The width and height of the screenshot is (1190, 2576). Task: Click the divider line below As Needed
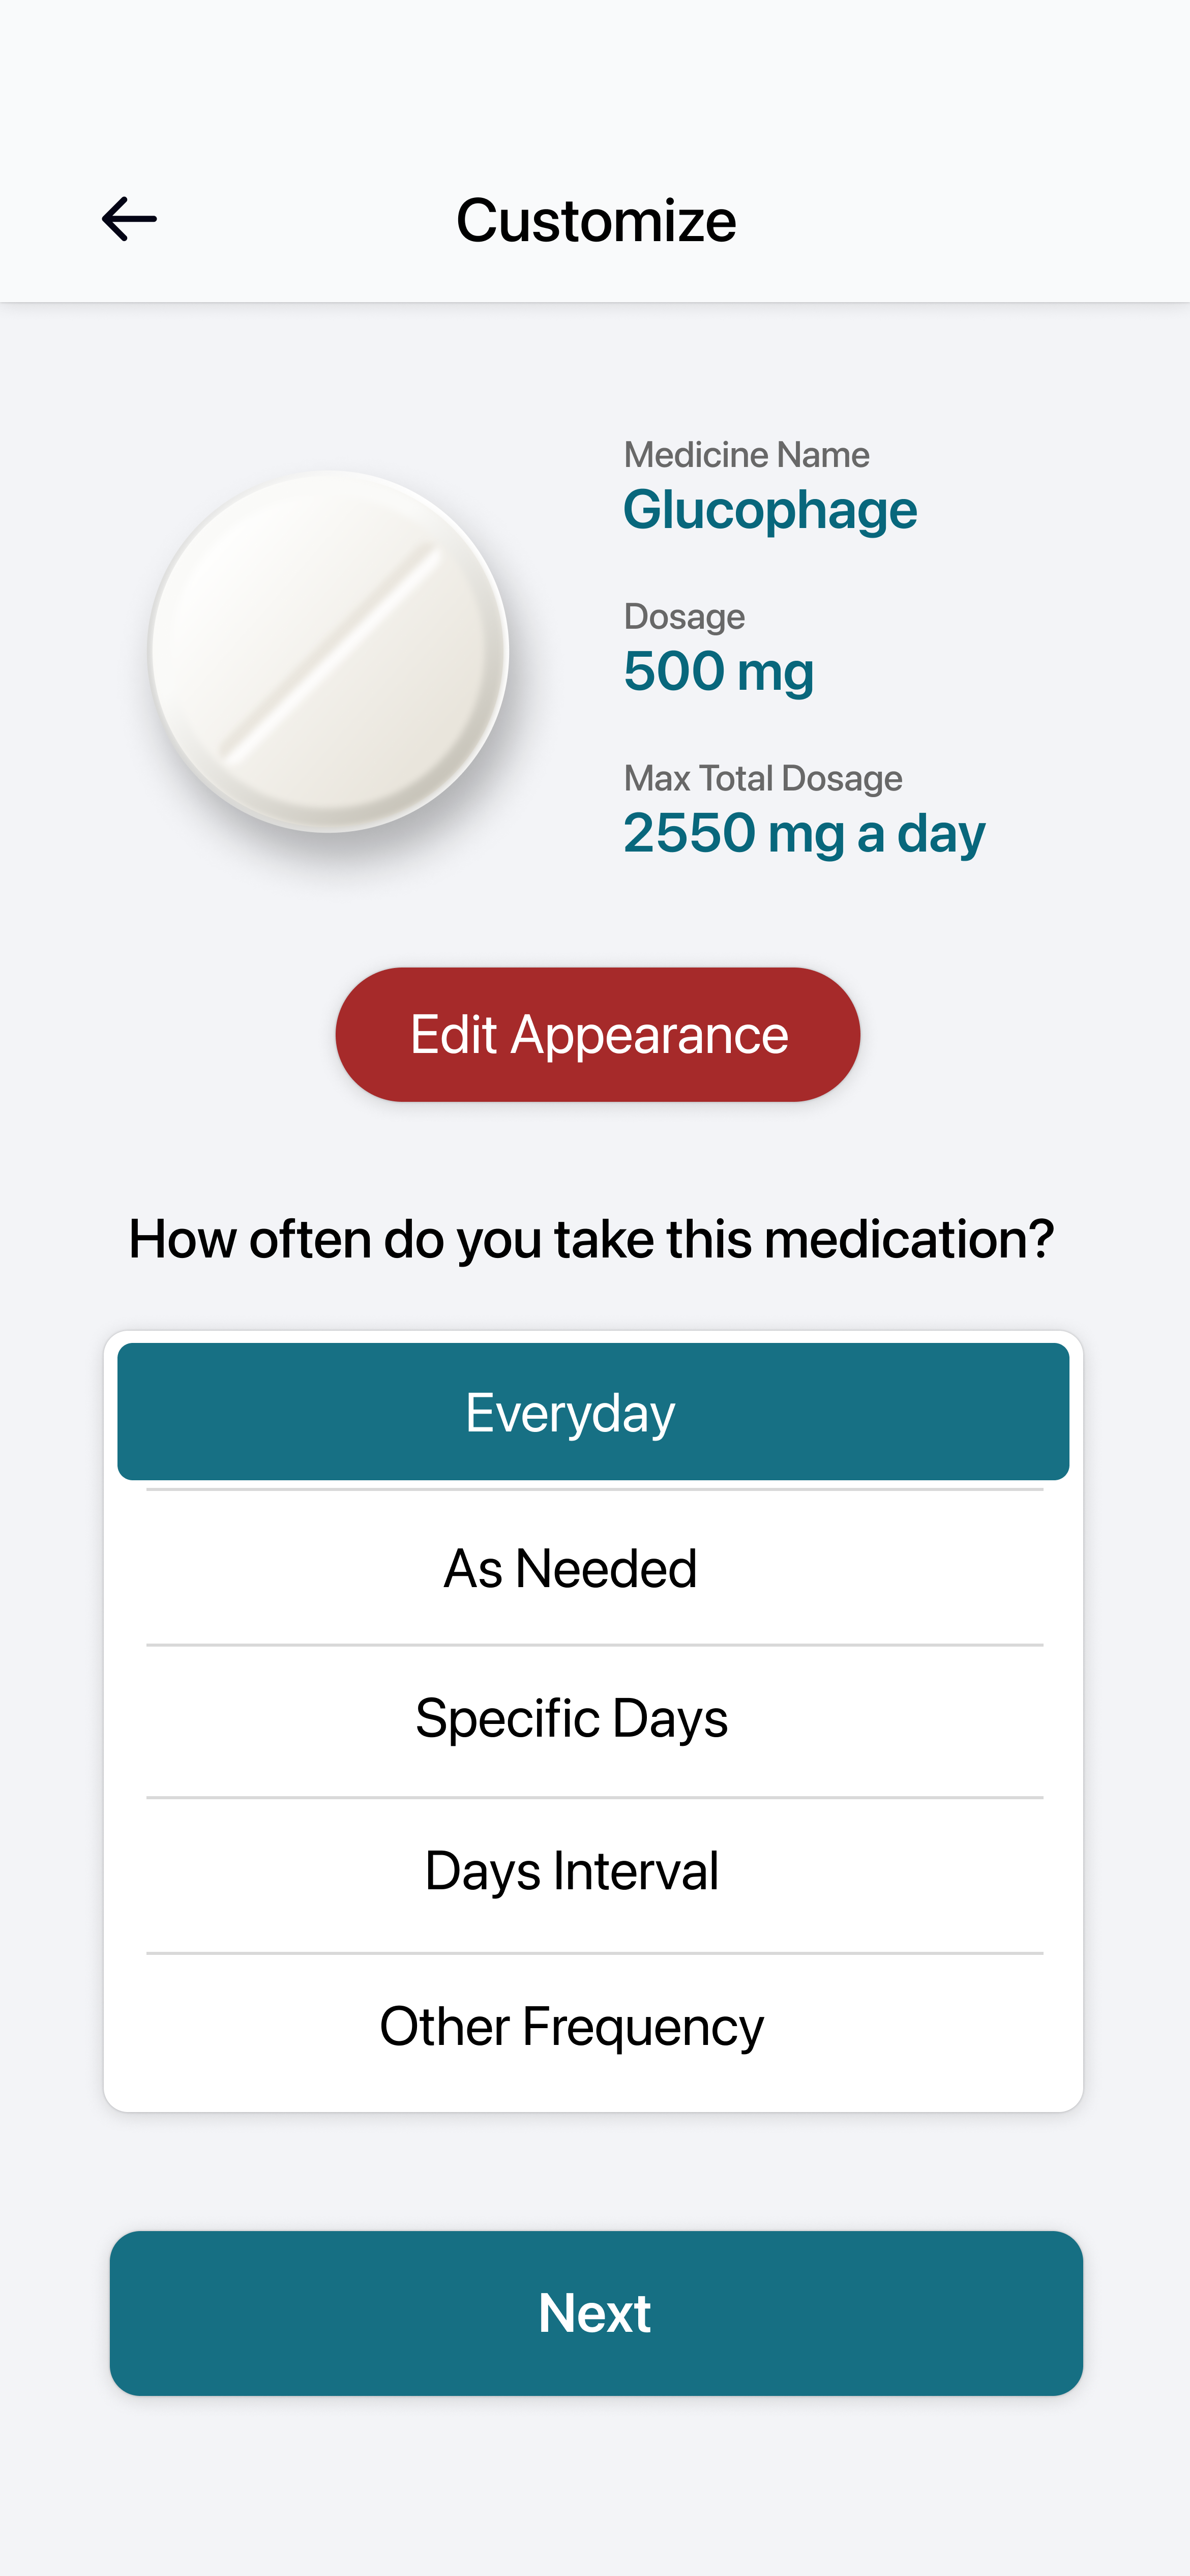coord(594,1645)
